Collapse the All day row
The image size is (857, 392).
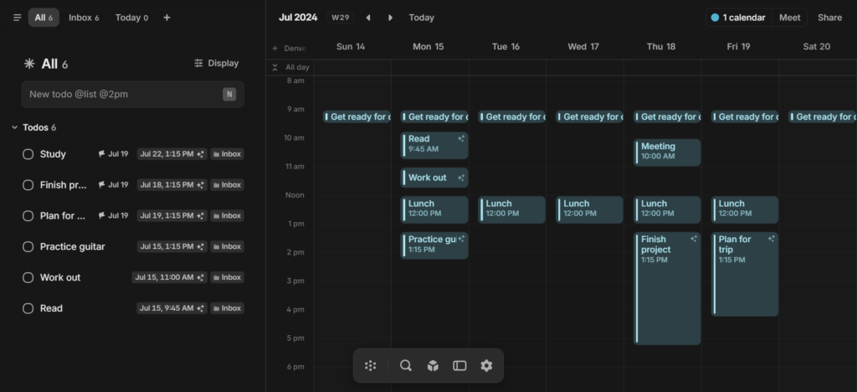point(275,67)
